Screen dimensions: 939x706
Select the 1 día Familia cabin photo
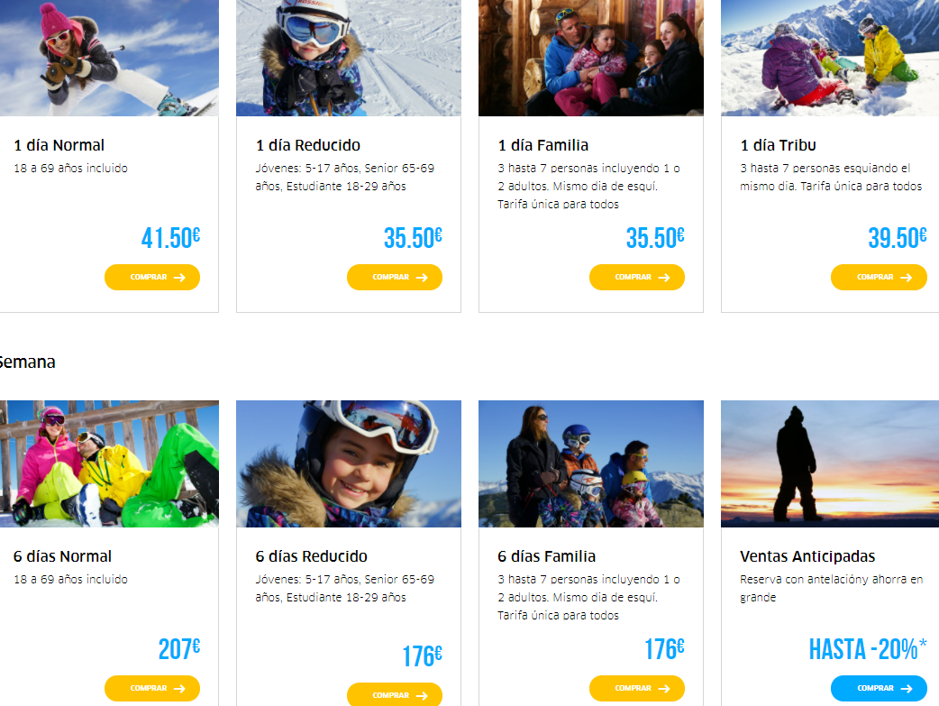590,58
